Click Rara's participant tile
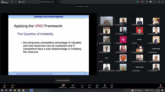 click(106, 58)
